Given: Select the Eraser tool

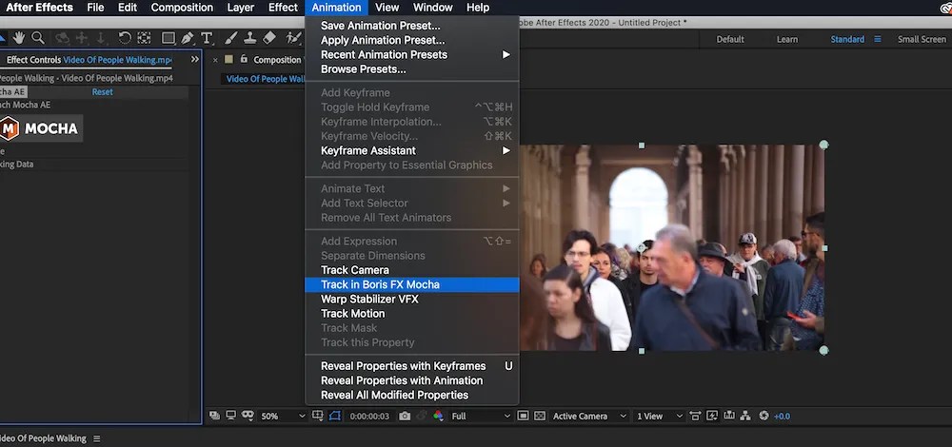Looking at the screenshot, I should point(269,38).
